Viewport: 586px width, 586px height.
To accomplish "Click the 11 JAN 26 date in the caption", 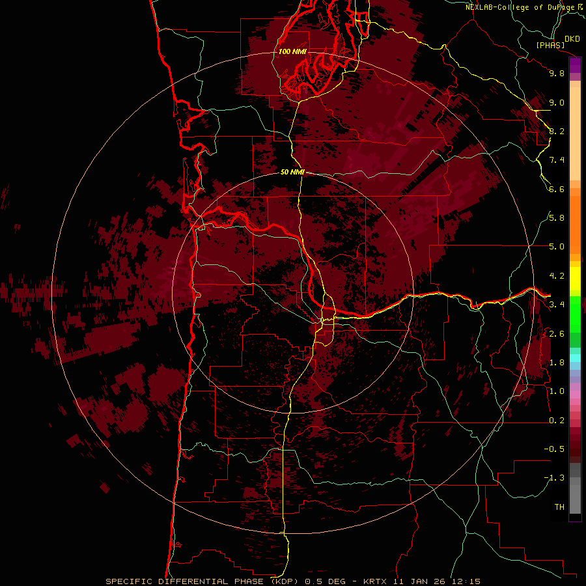I will click(420, 581).
